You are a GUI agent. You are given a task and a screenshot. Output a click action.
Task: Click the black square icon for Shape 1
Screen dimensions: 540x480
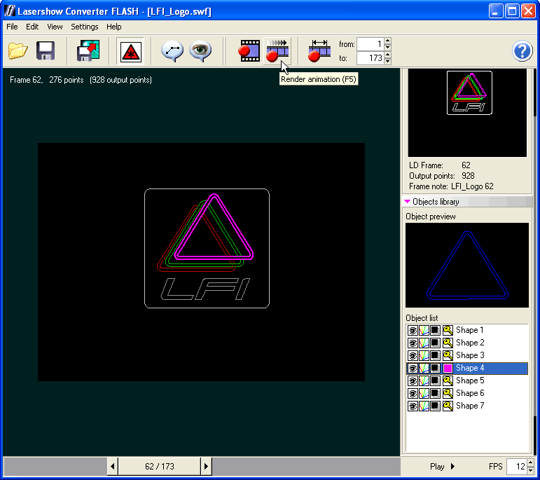point(436,330)
